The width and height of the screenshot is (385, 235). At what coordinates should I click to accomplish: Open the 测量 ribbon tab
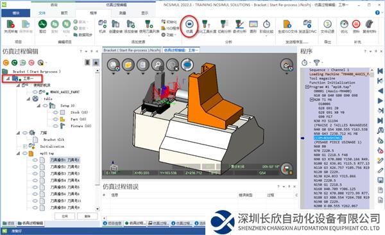(x=123, y=13)
